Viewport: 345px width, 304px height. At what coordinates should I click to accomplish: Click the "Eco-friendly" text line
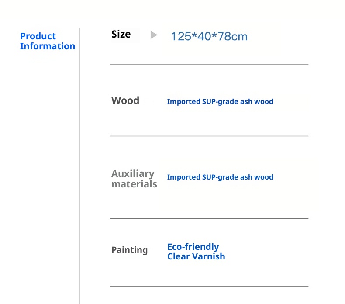click(193, 247)
